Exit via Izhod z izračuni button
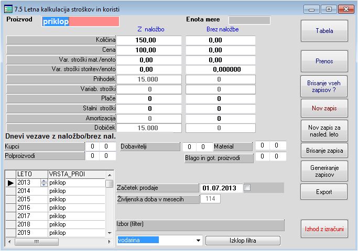 pyautogui.click(x=324, y=229)
